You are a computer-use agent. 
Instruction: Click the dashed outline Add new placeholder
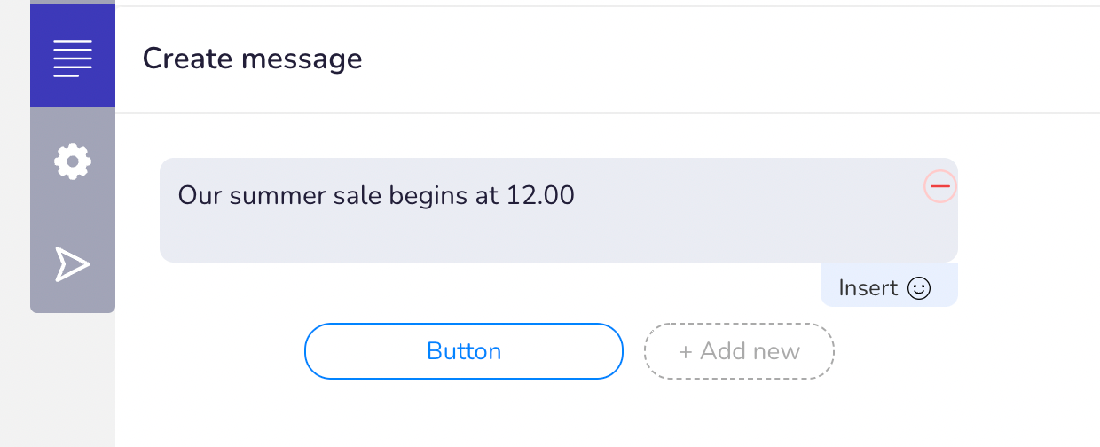739,351
